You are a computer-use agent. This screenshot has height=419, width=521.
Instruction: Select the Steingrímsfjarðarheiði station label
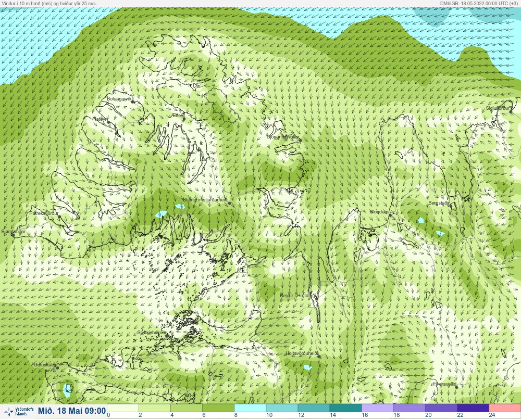click(x=206, y=200)
